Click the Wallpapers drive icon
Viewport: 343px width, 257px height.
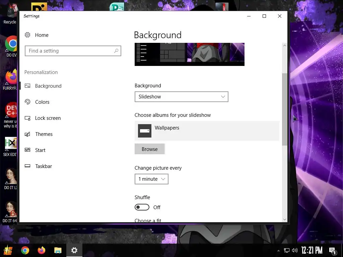point(145,131)
